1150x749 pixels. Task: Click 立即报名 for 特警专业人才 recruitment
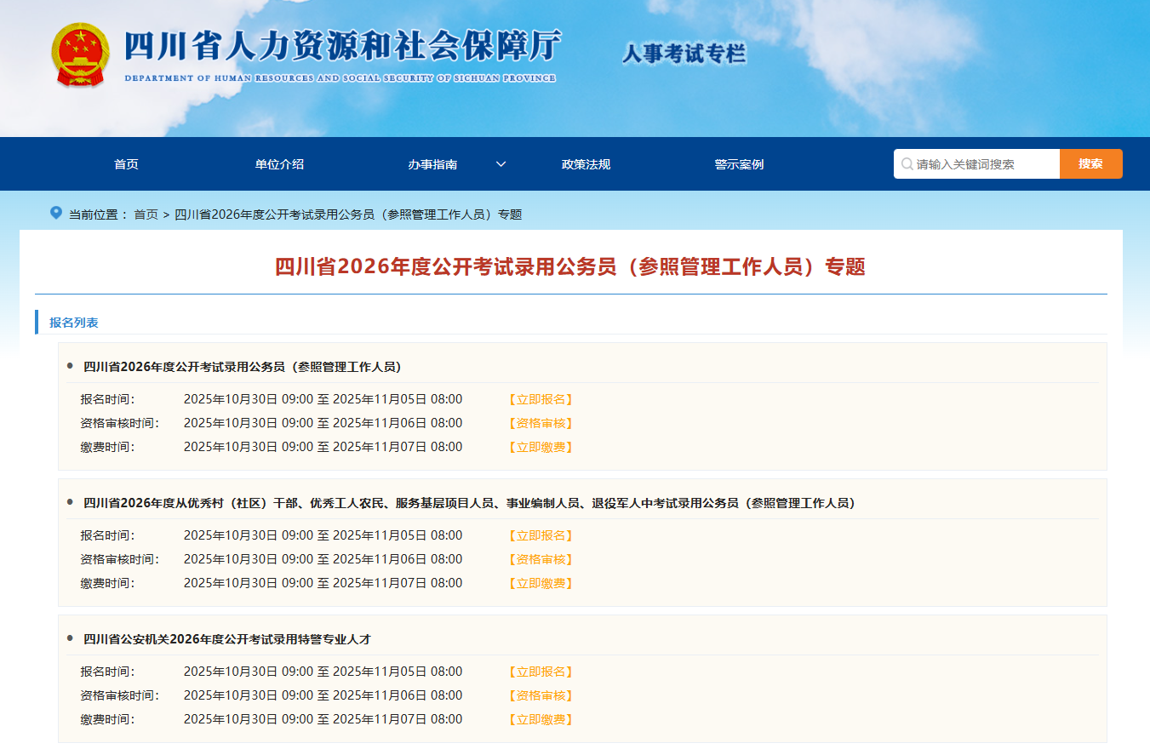coord(541,672)
